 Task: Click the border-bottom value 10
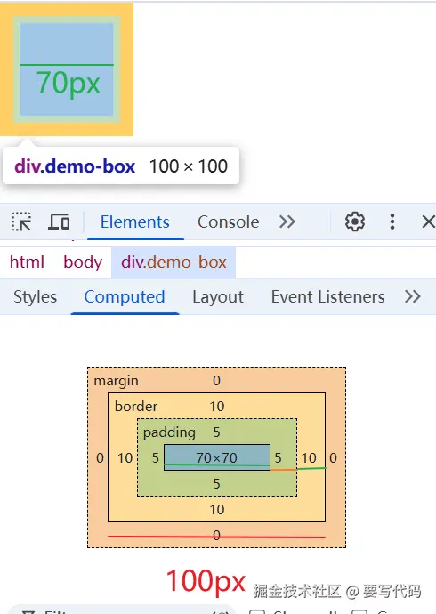pyautogui.click(x=217, y=510)
